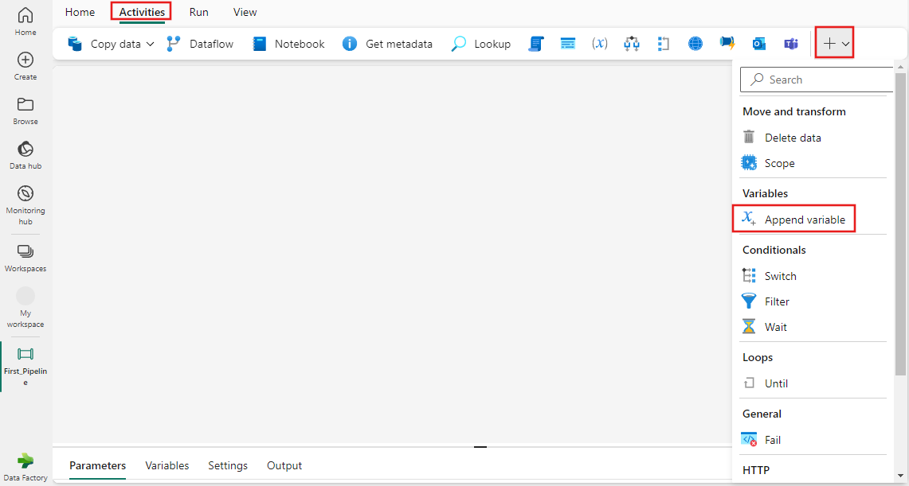909x486 pixels.
Task: Open Browse folder in the sidebar
Action: tap(25, 111)
